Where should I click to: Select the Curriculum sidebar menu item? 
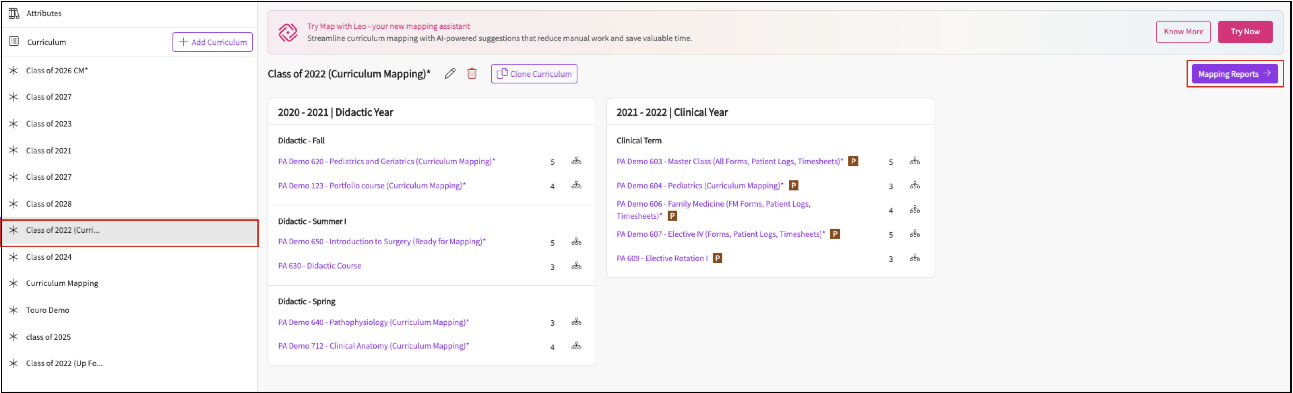point(46,42)
